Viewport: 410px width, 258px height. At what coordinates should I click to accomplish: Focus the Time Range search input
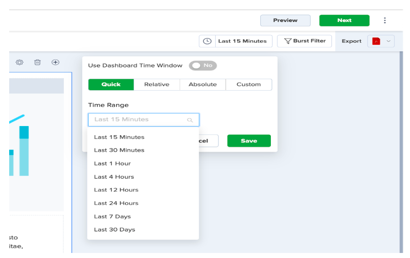click(144, 120)
